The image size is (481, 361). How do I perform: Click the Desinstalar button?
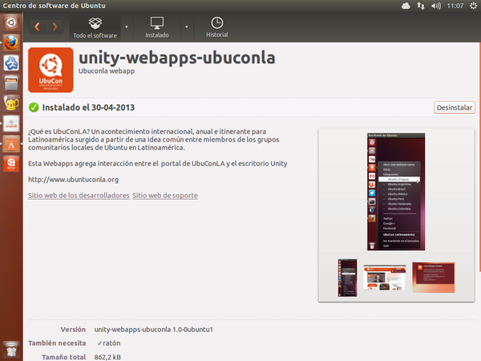click(455, 107)
